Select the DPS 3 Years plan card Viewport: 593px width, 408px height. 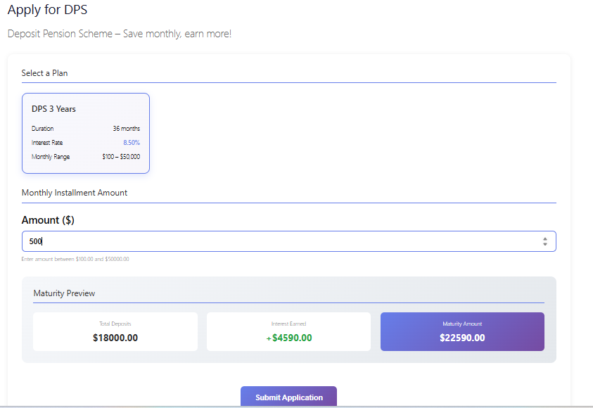click(85, 132)
